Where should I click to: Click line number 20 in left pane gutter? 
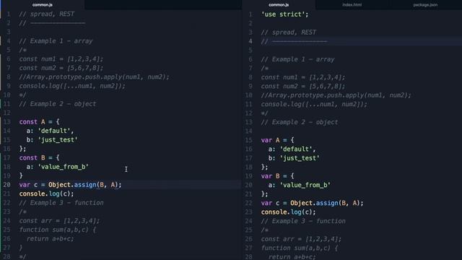click(x=6, y=185)
